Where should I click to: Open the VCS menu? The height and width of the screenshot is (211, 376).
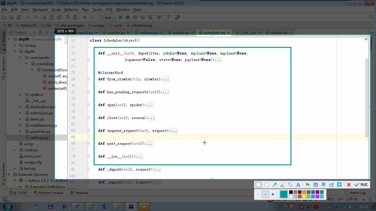point(109,10)
